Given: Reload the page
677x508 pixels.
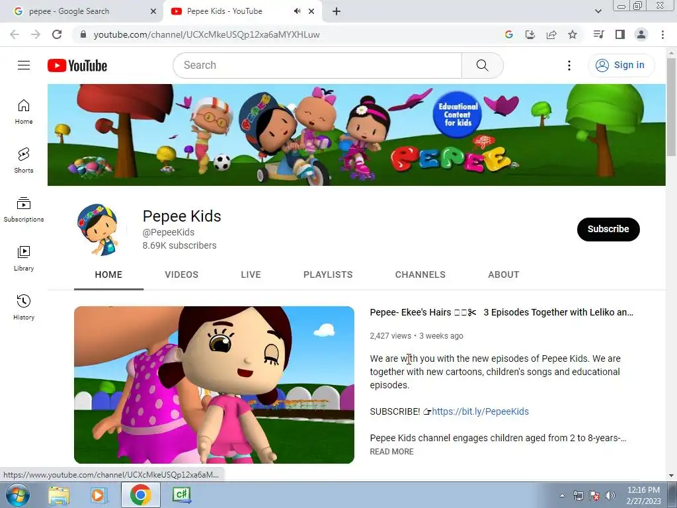Looking at the screenshot, I should 57,34.
